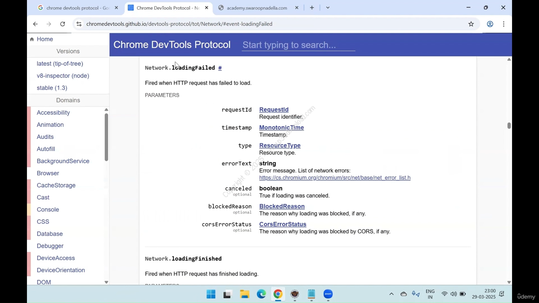The width and height of the screenshot is (539, 303).
Task: Select v8-inspector (node) version
Action: pos(63,76)
